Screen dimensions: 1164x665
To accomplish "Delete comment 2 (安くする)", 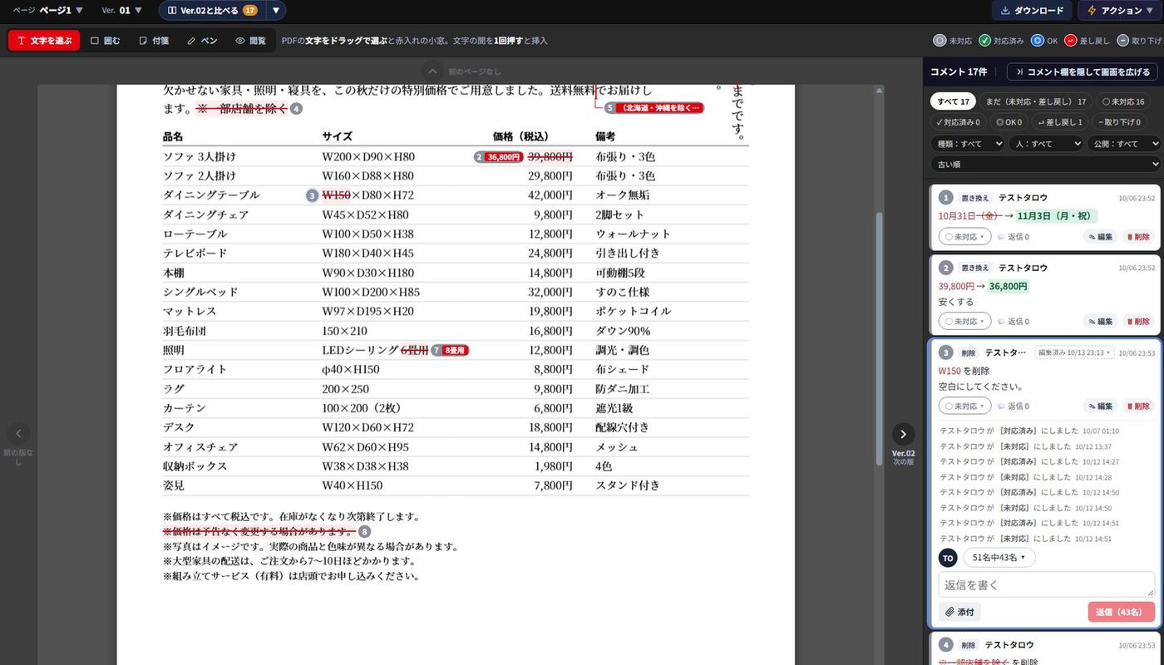I will click(1138, 321).
